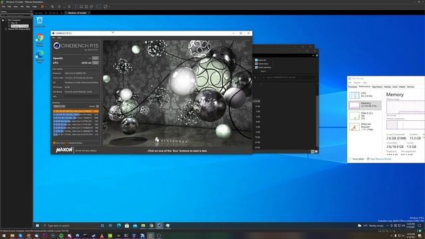
Task: Click the Cortana circle in guest taskbar
Action: [x=102, y=226]
